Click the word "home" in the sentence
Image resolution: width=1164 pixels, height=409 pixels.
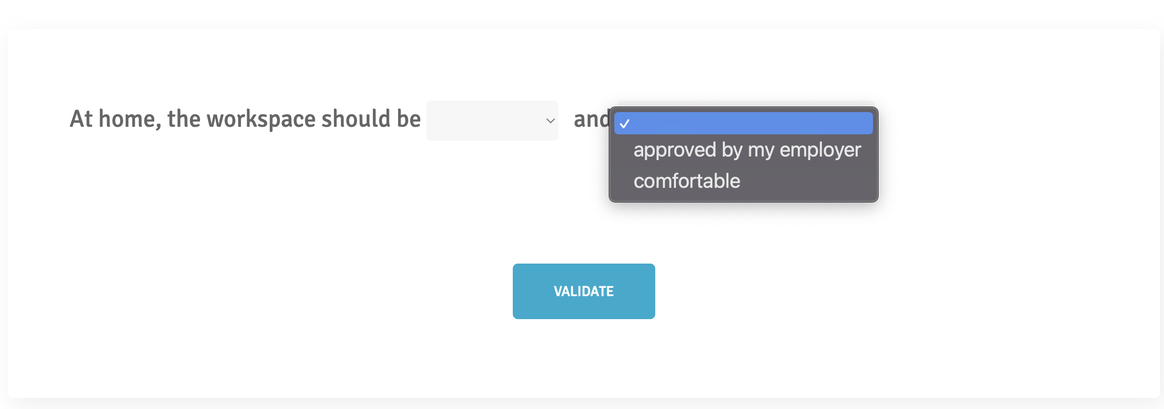(127, 120)
